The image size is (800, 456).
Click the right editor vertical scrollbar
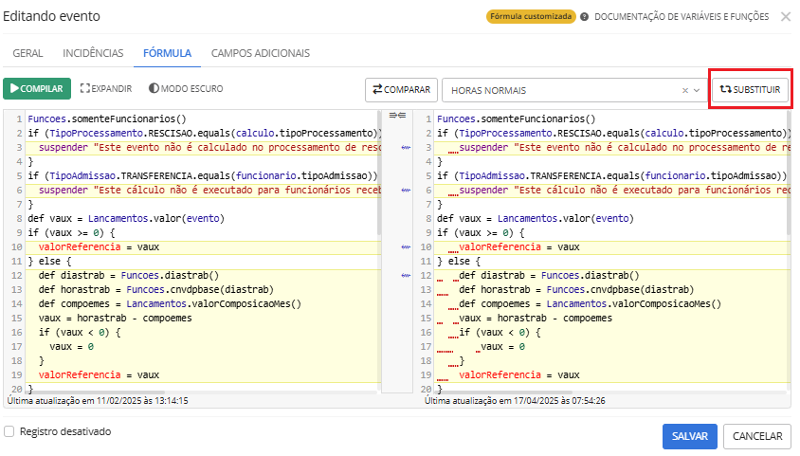(x=789, y=173)
